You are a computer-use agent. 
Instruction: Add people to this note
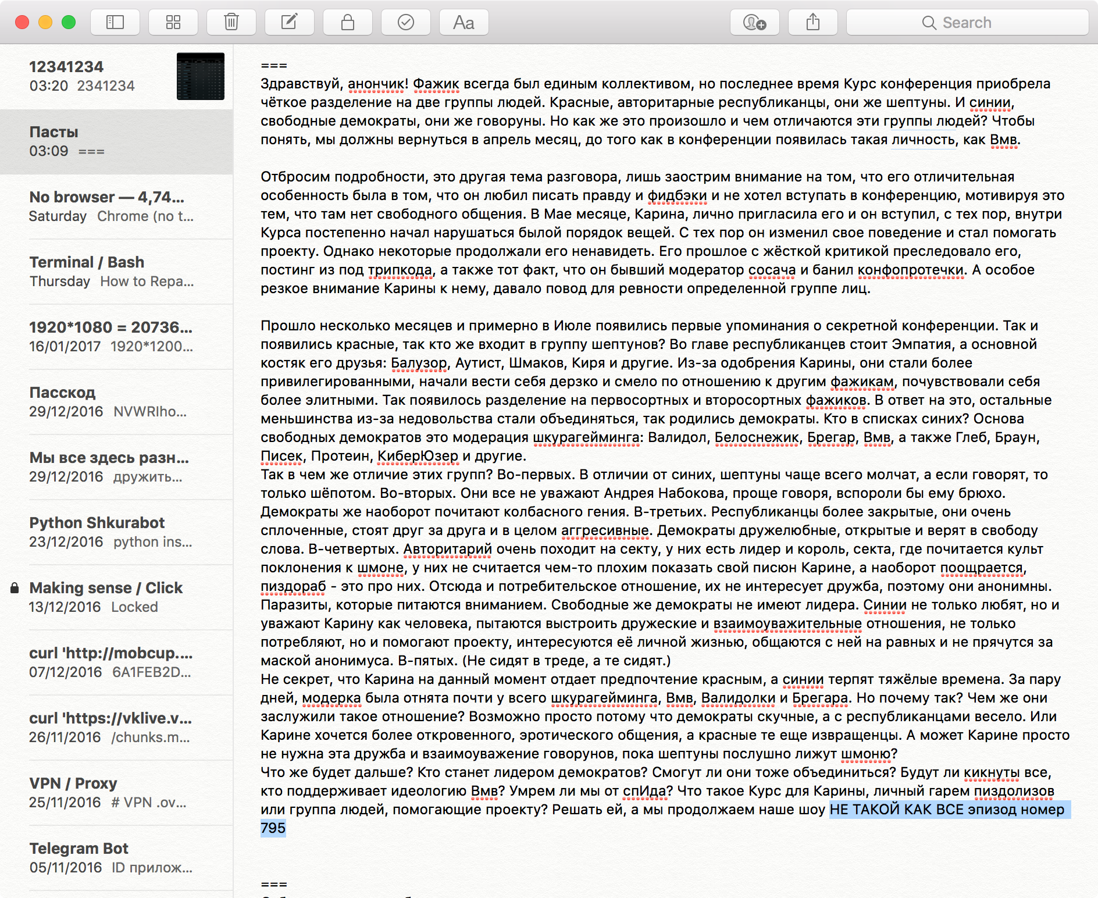(x=755, y=23)
